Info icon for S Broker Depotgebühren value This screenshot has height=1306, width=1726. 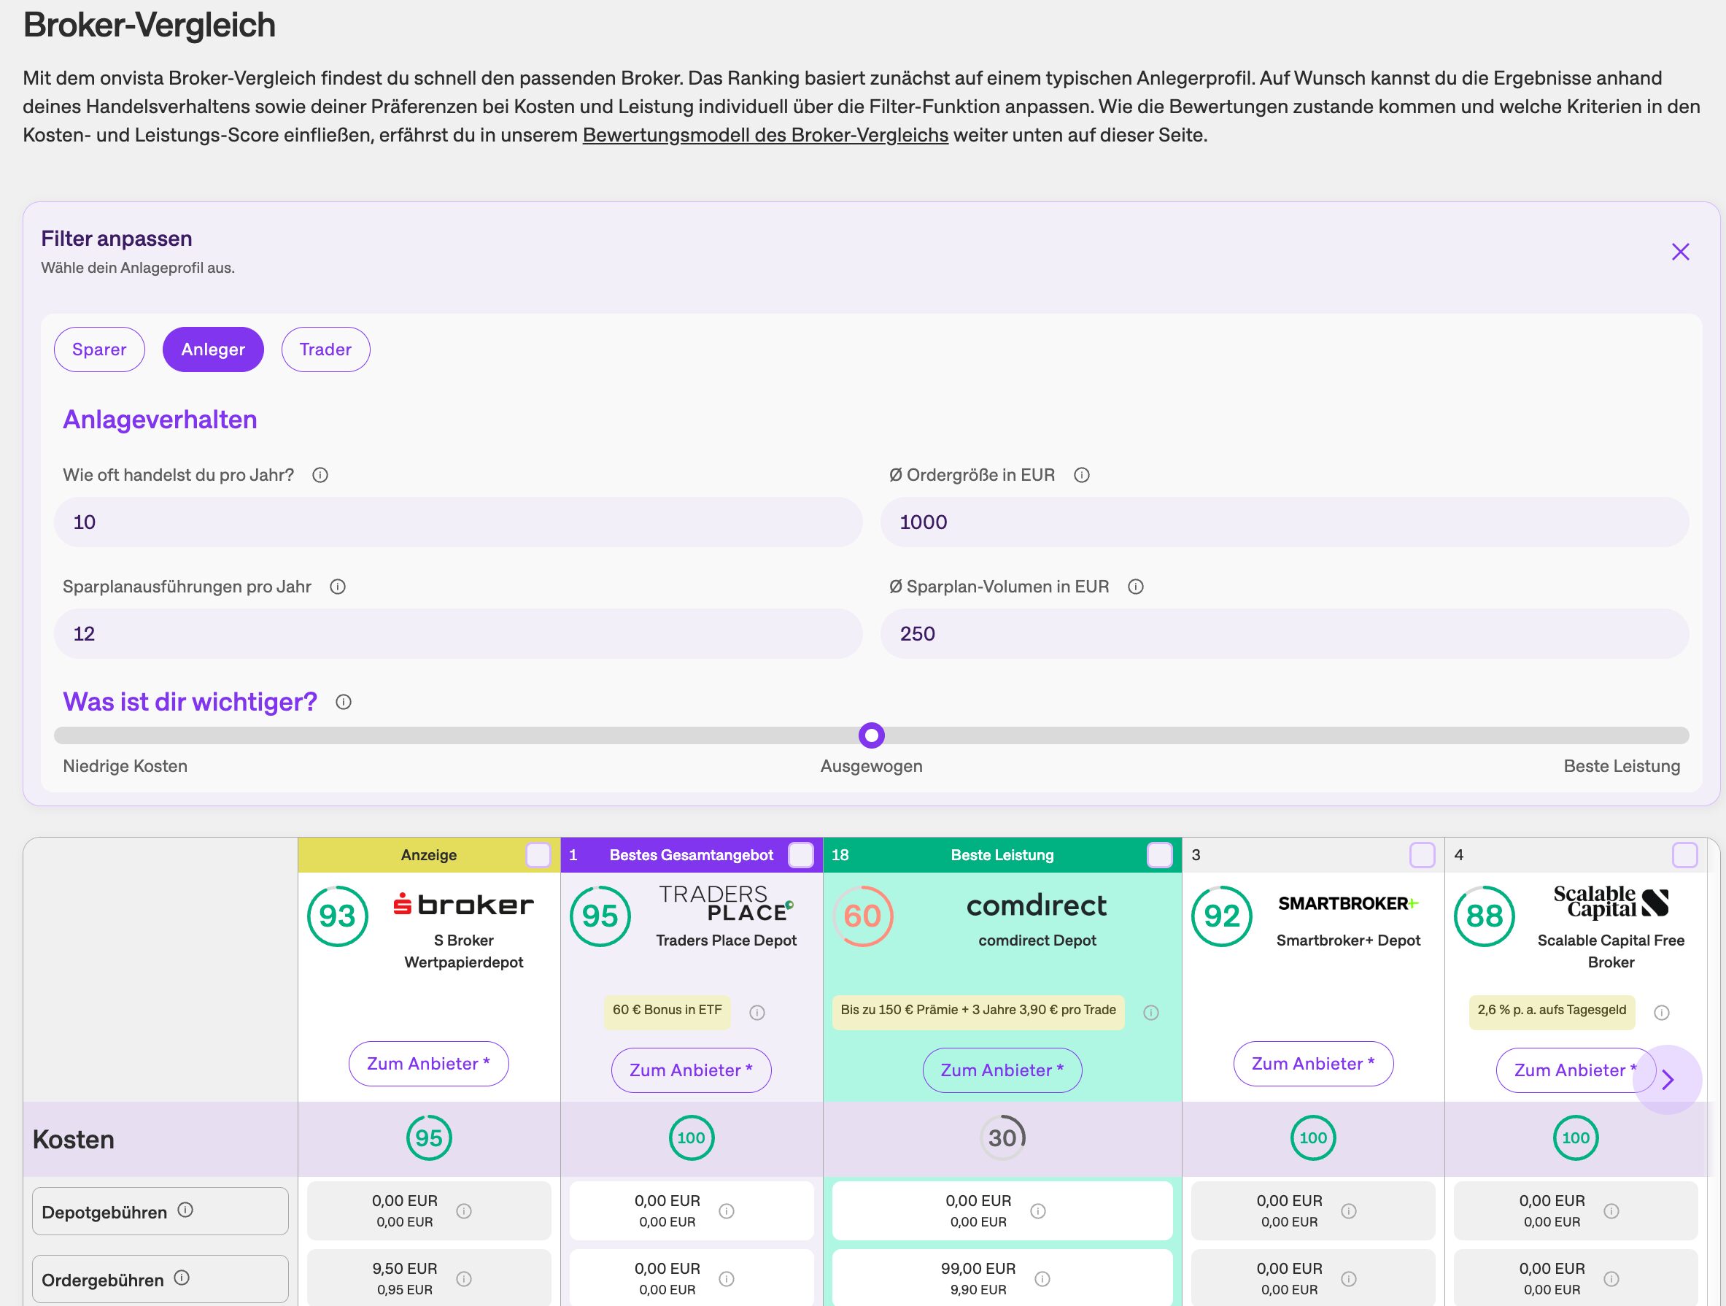pos(463,1210)
